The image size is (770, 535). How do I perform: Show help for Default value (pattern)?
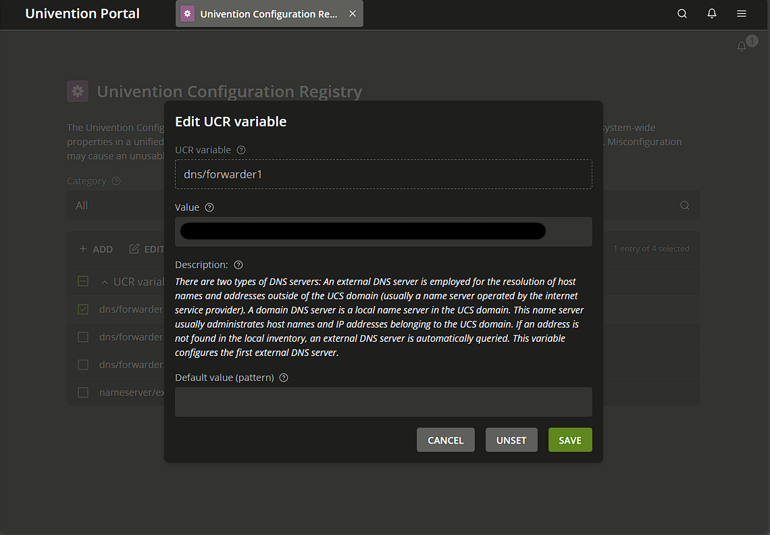coord(284,378)
